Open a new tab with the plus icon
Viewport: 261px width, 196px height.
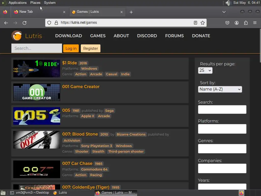click(131, 12)
